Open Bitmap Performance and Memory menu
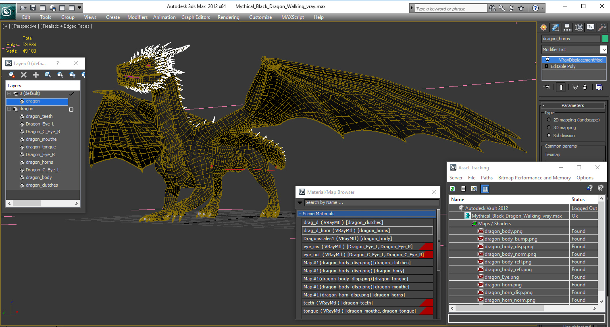Screen dimensions: 610x327 click(535, 178)
